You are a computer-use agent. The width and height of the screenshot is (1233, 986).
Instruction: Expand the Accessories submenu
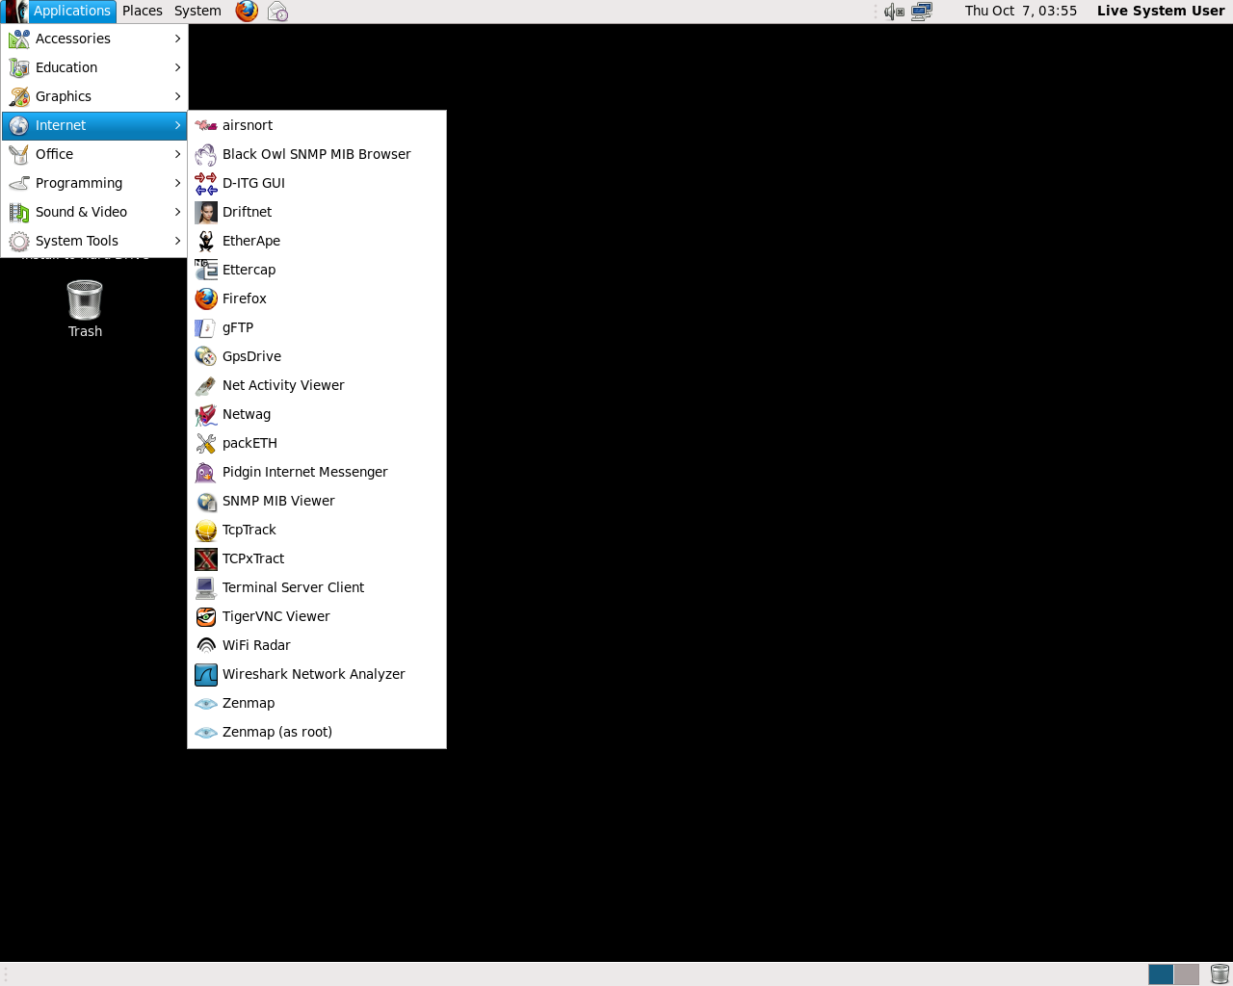(x=94, y=39)
